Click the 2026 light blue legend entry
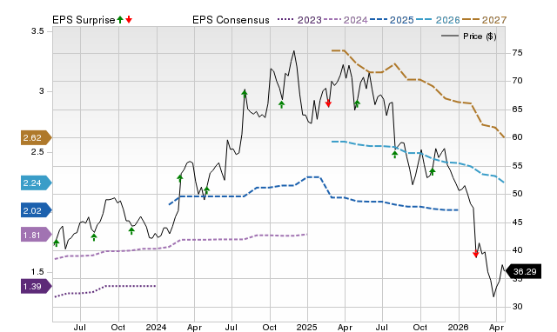This screenshot has height=332, width=557. (438, 20)
